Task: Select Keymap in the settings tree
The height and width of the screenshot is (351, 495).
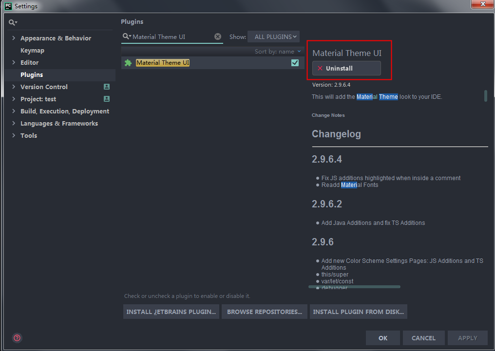Action: point(32,51)
